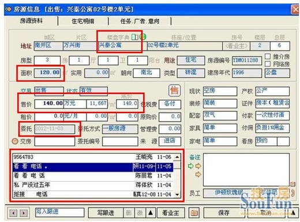300x222 pixels.
Task: Expand the triangle menu after 写跟进
Action: pyautogui.click(x=151, y=213)
